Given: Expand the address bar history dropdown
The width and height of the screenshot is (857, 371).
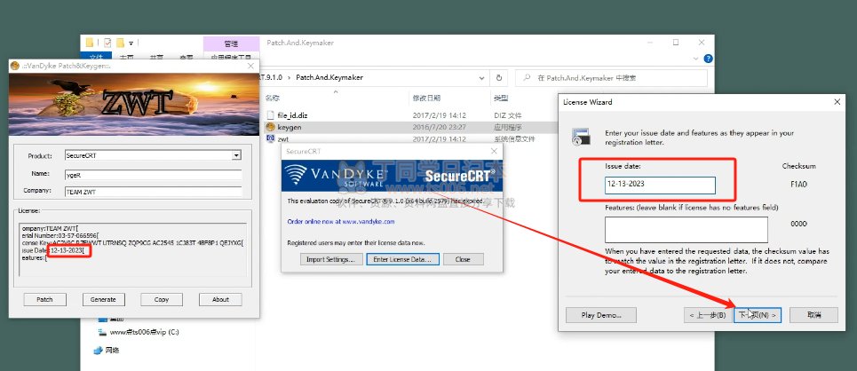Looking at the screenshot, I should [x=481, y=77].
